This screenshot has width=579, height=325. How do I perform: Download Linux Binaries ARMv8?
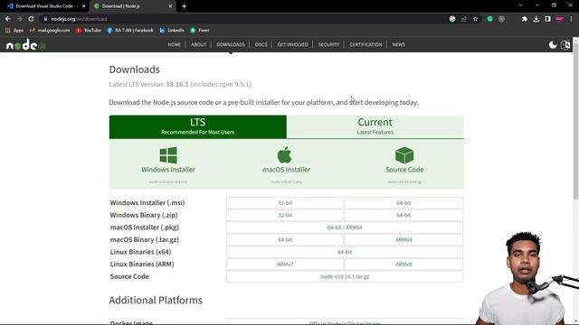403,265
